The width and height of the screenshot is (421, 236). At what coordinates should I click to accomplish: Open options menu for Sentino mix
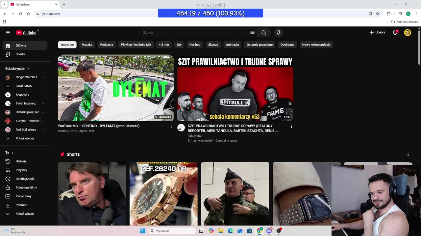(172, 126)
